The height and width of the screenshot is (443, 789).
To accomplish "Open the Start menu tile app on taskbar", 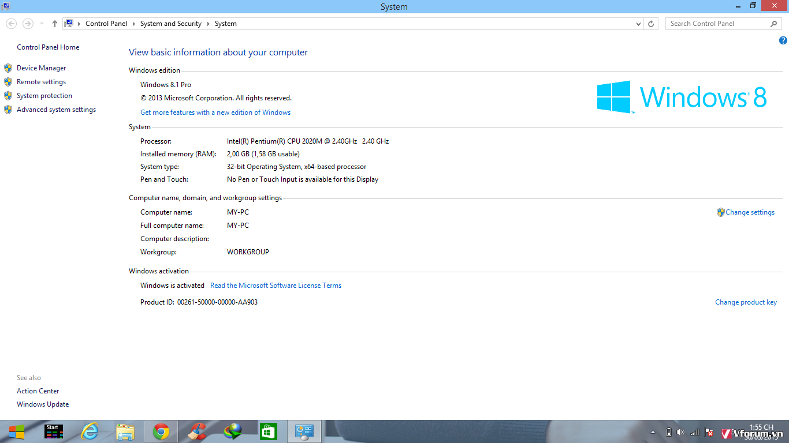I will click(54, 431).
